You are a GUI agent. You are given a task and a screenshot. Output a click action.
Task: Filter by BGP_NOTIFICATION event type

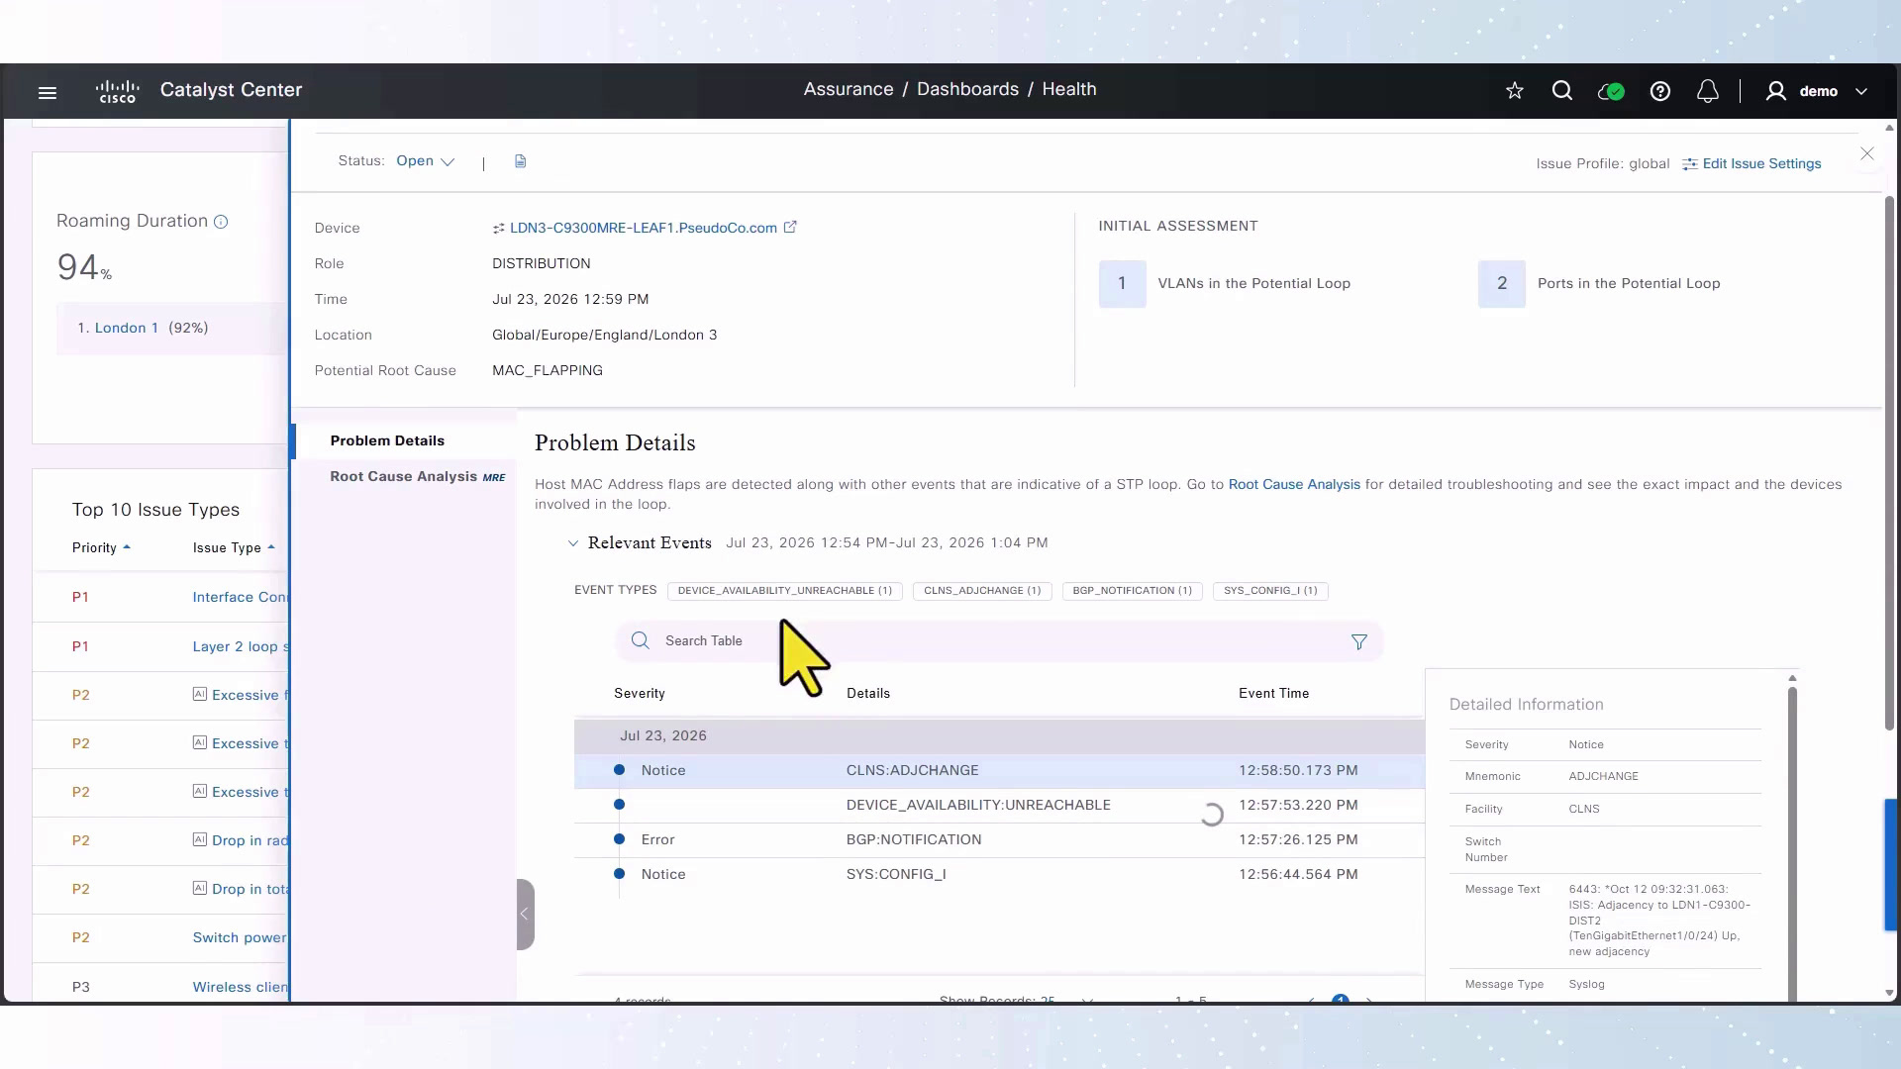[x=1132, y=591]
